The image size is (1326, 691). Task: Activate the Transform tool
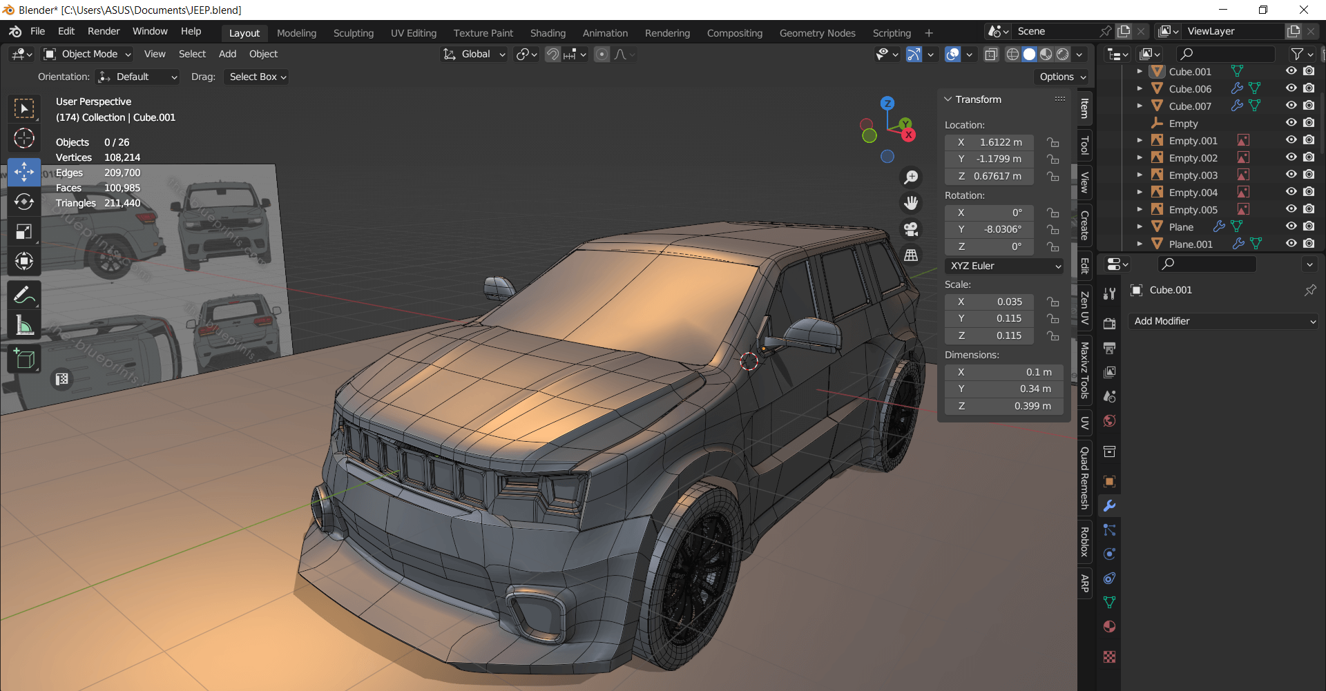(24, 261)
